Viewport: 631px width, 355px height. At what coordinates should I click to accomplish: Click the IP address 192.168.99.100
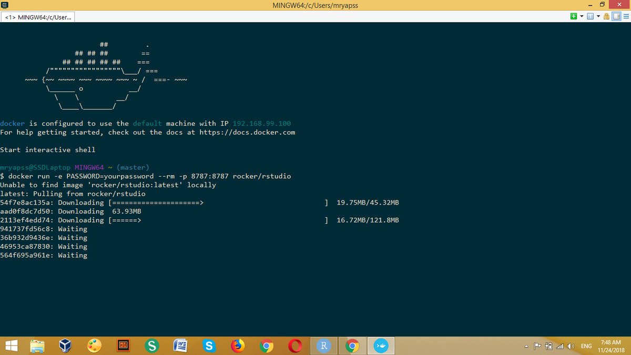coord(262,124)
